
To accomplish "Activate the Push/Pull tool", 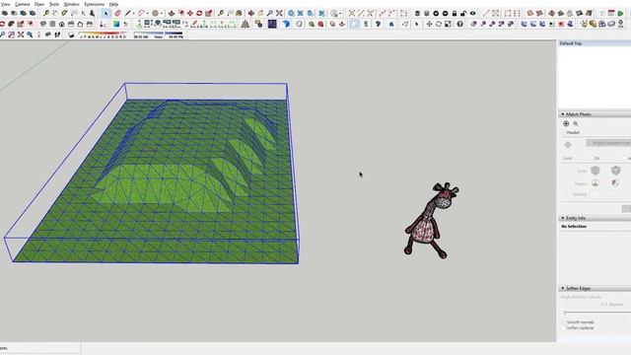I will pos(171,13).
